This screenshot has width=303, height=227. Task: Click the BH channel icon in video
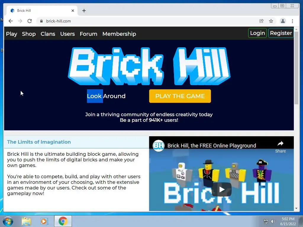pos(159,146)
